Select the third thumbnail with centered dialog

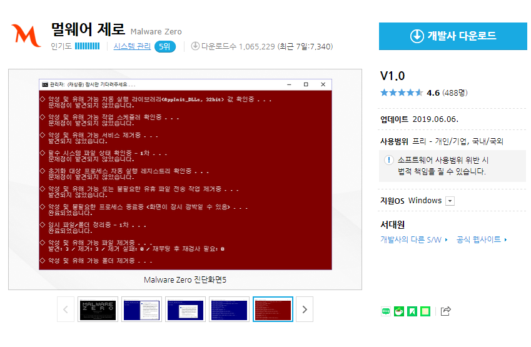click(185, 309)
